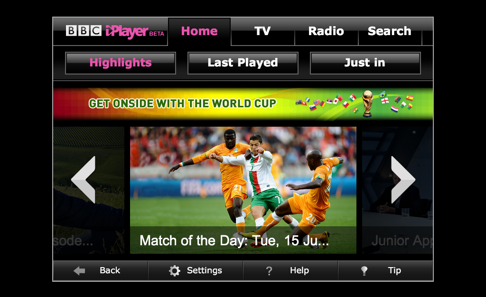The image size is (486, 297).
Task: Switch to the Home tab
Action: tap(199, 31)
